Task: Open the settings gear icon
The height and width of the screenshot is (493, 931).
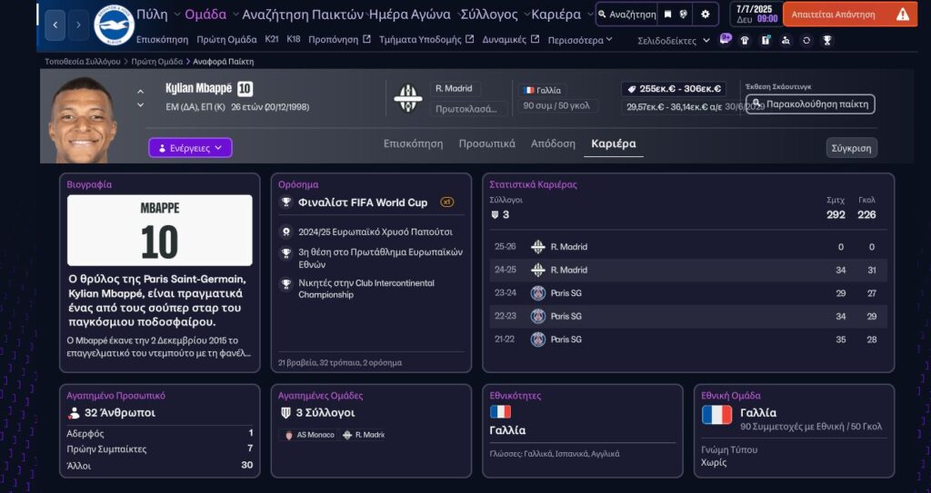Action: point(706,15)
